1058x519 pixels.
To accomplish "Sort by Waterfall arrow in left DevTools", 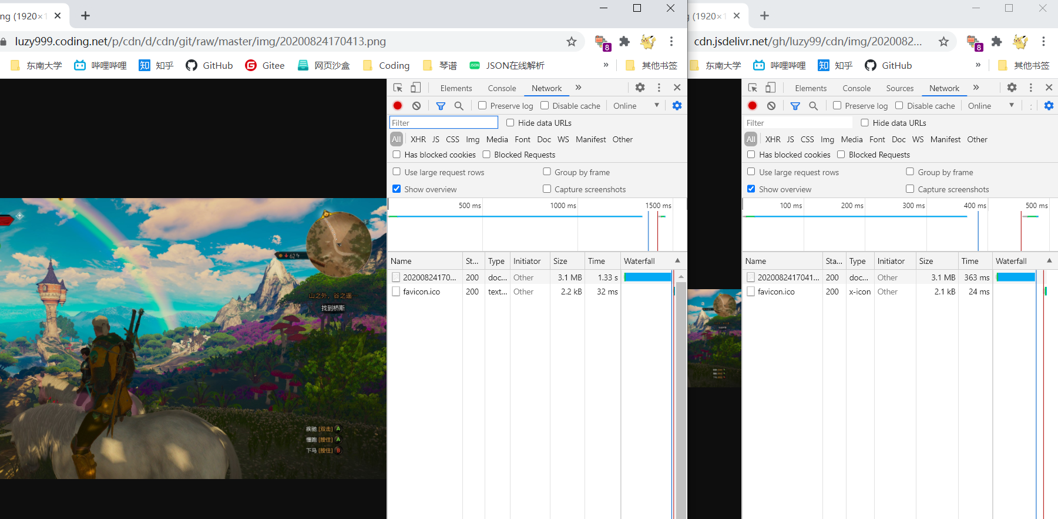I will pos(677,260).
